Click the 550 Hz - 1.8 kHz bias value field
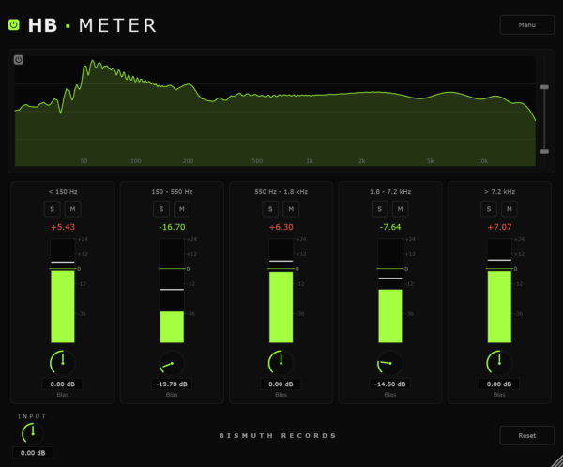This screenshot has width=563, height=467. (x=281, y=384)
